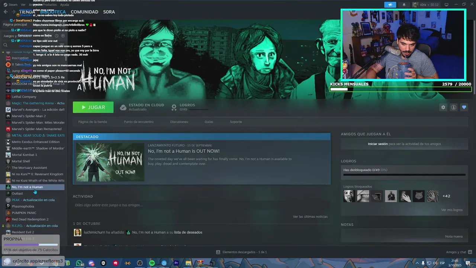Expand the +42 more locked achievements
The width and height of the screenshot is (476, 268).
(x=446, y=196)
